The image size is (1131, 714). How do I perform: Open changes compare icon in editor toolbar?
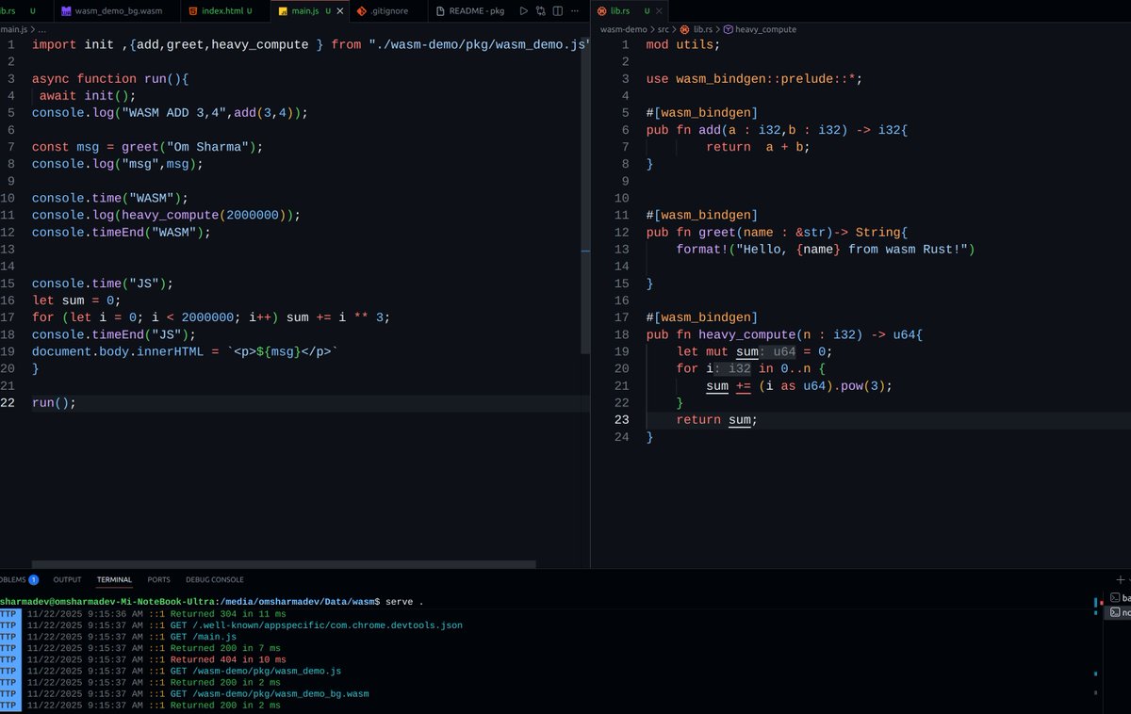tap(541, 11)
